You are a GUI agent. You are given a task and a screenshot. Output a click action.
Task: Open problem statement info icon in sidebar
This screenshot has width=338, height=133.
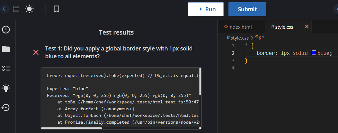6,30
